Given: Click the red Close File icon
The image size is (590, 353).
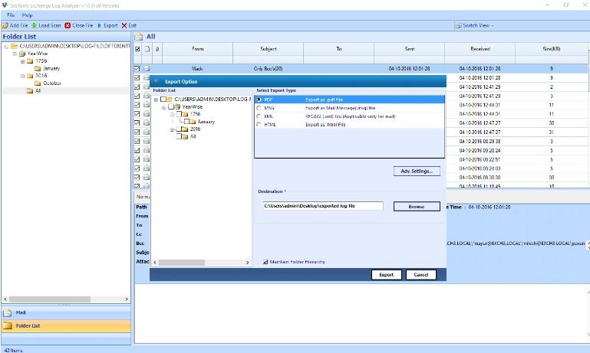Looking at the screenshot, I should [68, 25].
